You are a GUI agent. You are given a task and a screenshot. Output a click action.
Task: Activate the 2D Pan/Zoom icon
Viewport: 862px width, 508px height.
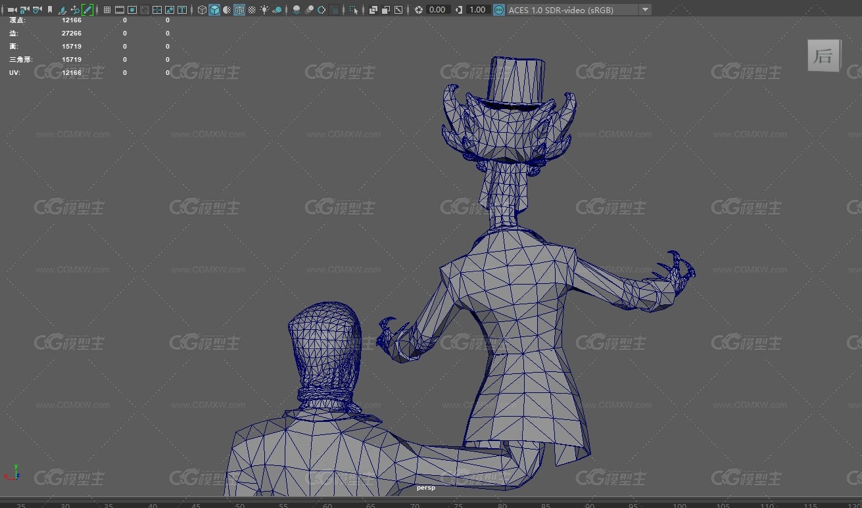(x=75, y=10)
